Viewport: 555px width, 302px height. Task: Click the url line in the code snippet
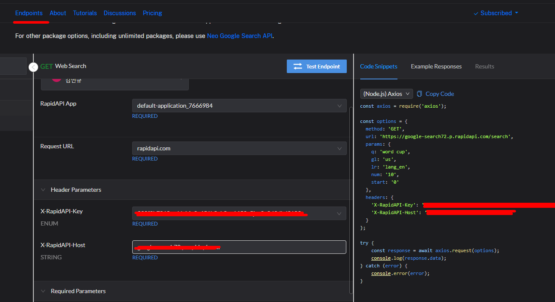(439, 136)
